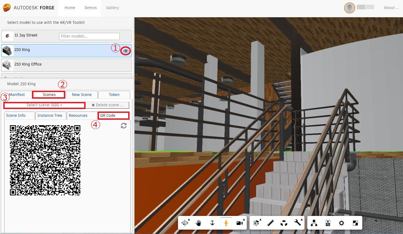Click the 11 Jay Street thumbnail
403x234 pixels.
pyautogui.click(x=7, y=36)
